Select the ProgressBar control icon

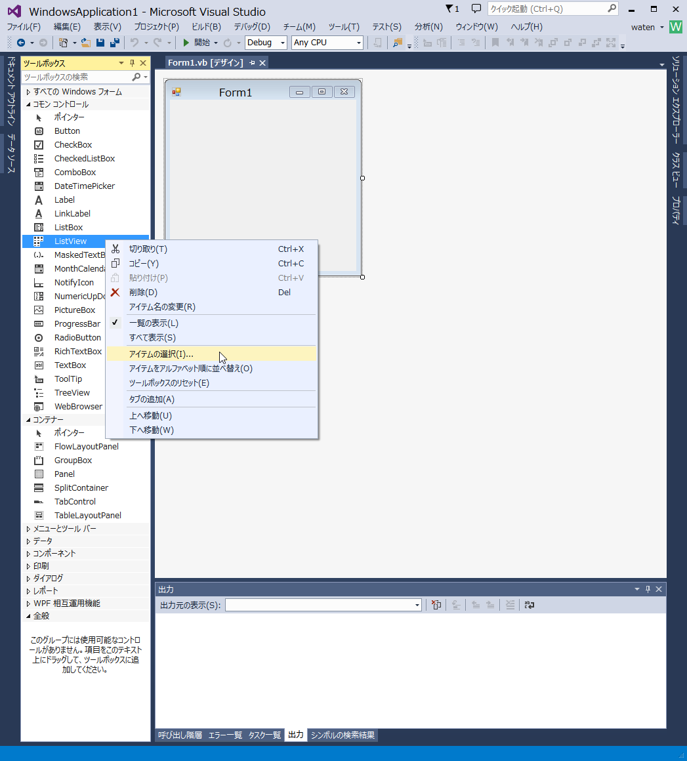coord(39,323)
